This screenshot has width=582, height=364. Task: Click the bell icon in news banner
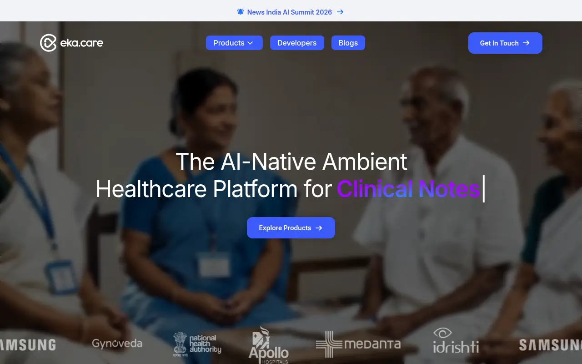coord(241,12)
